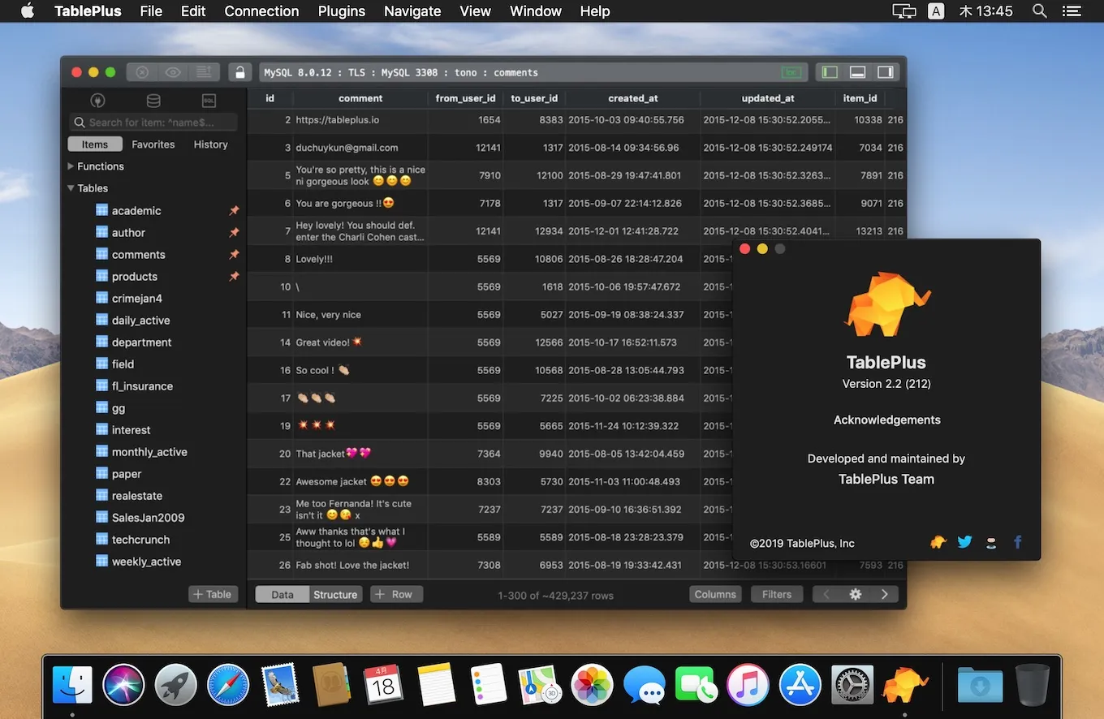Click the pin icon next to products
The height and width of the screenshot is (719, 1104).
(x=234, y=277)
